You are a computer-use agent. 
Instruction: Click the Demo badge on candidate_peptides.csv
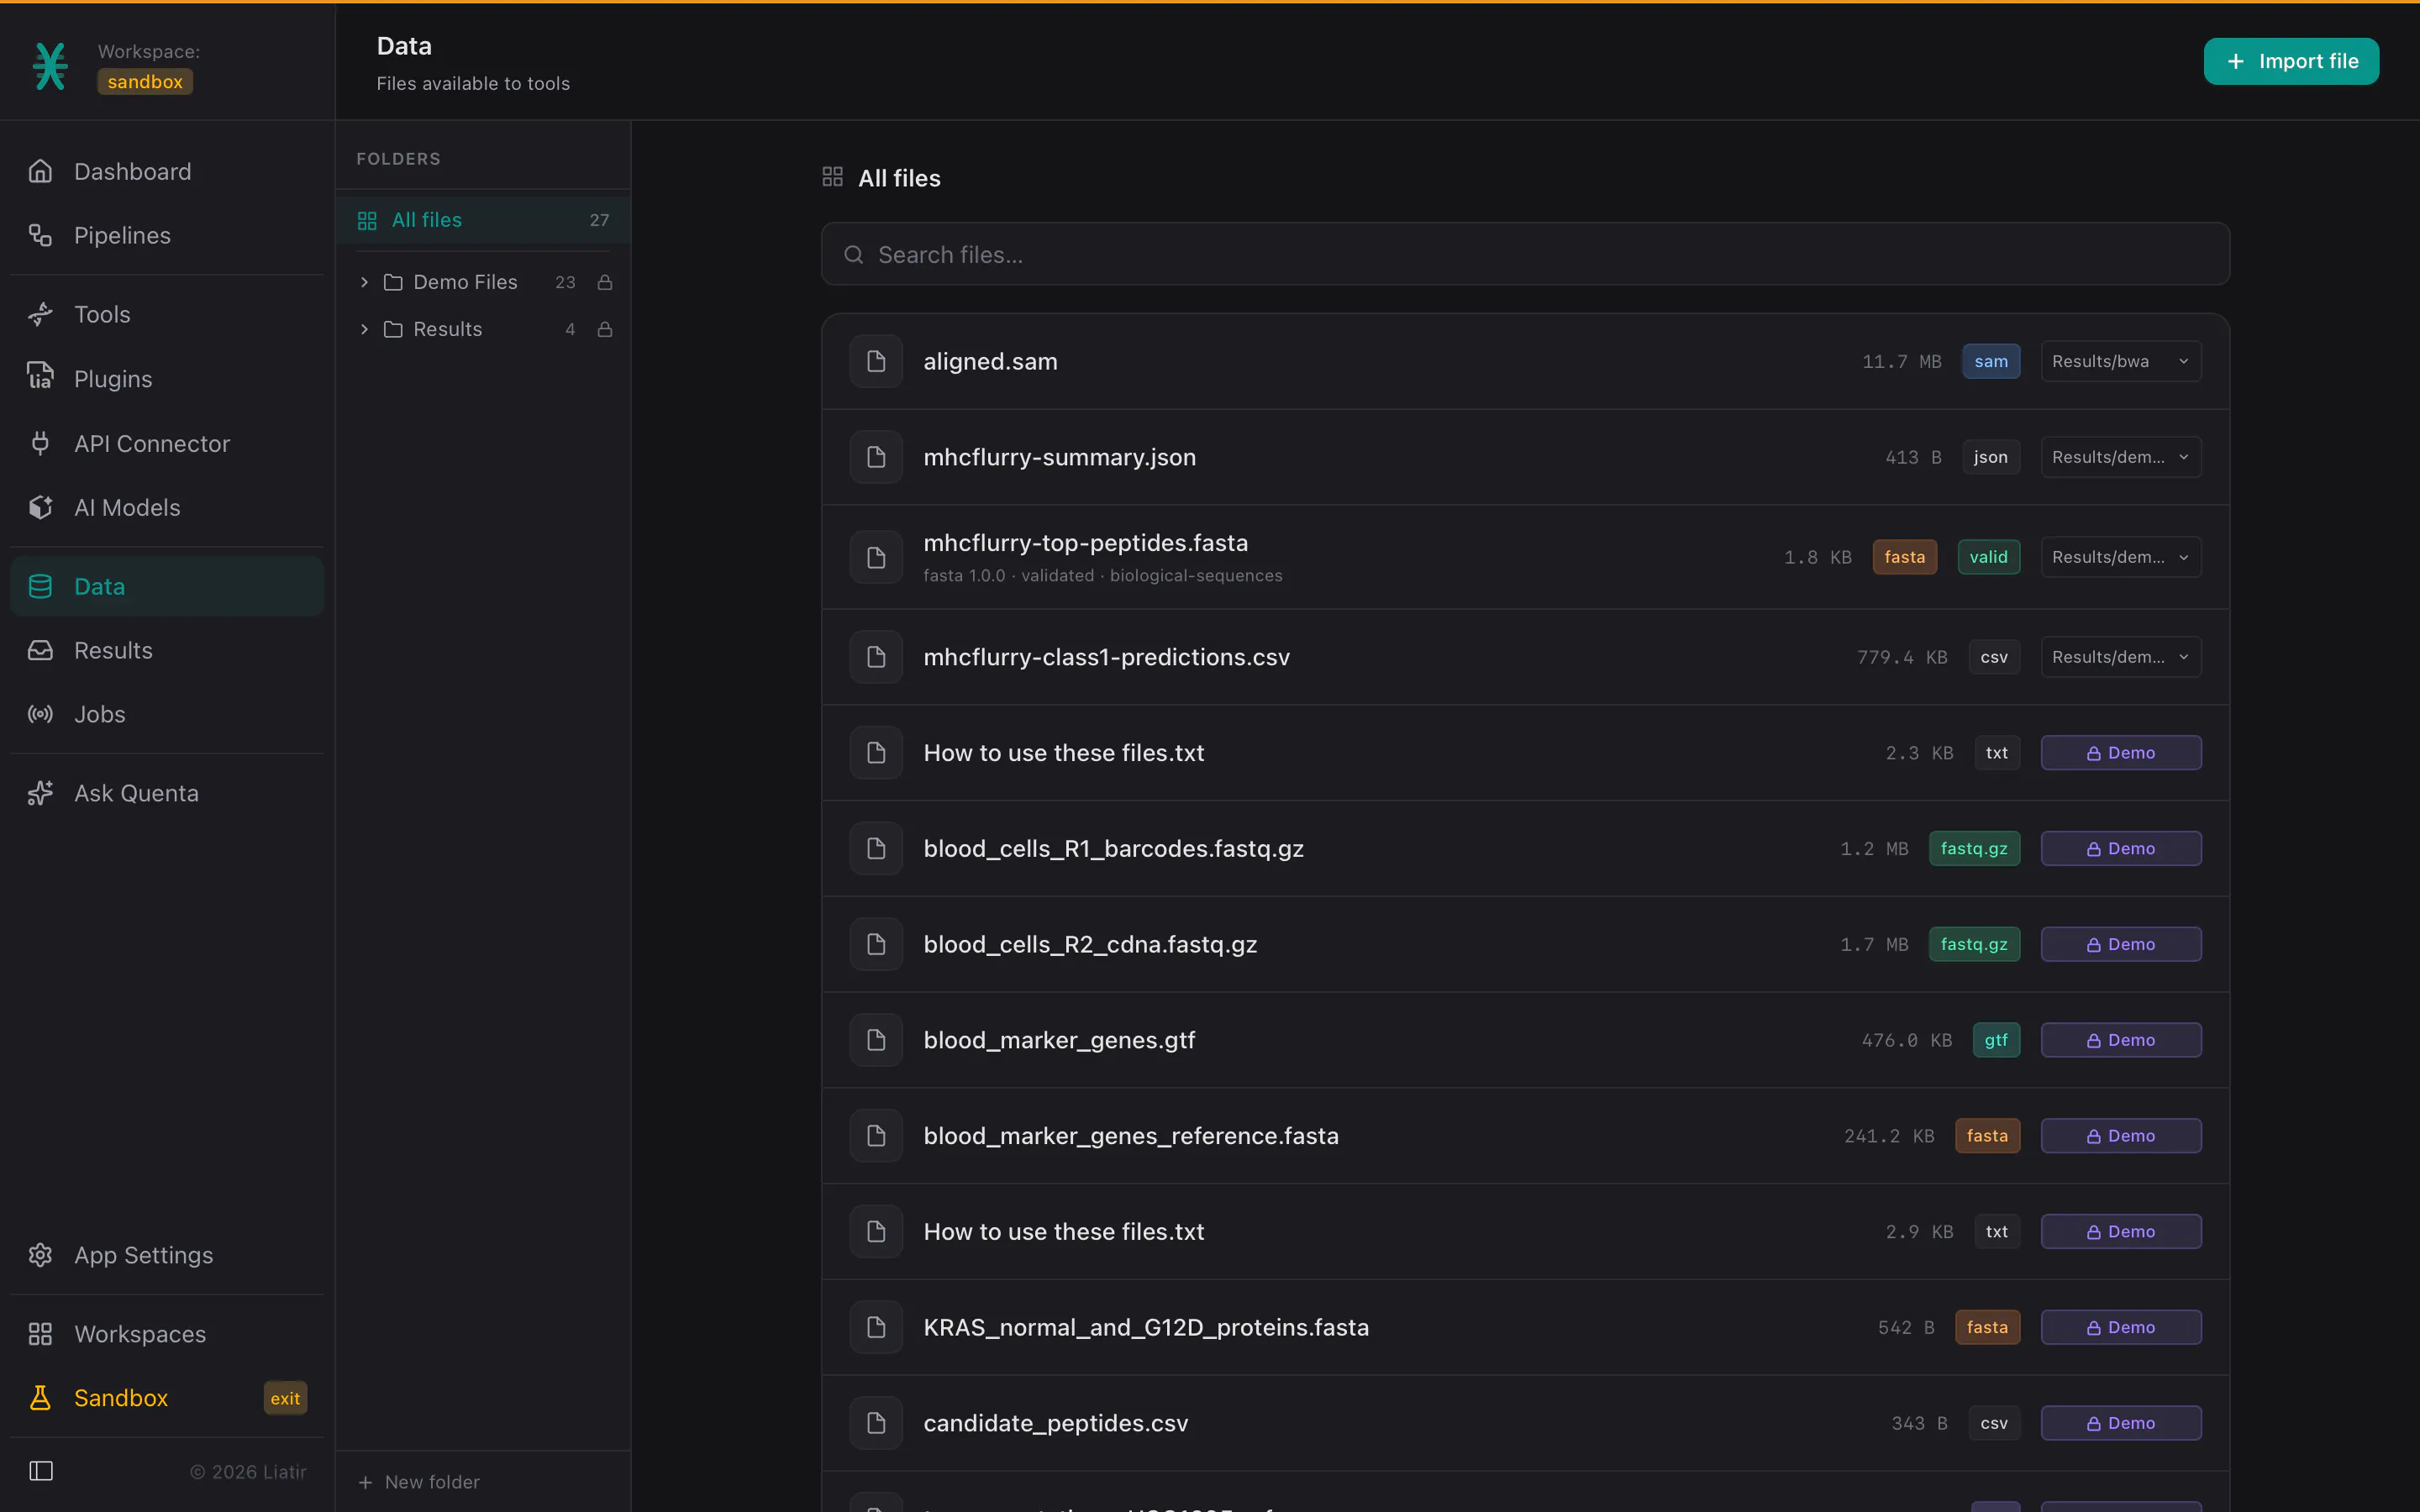pyautogui.click(x=2121, y=1423)
